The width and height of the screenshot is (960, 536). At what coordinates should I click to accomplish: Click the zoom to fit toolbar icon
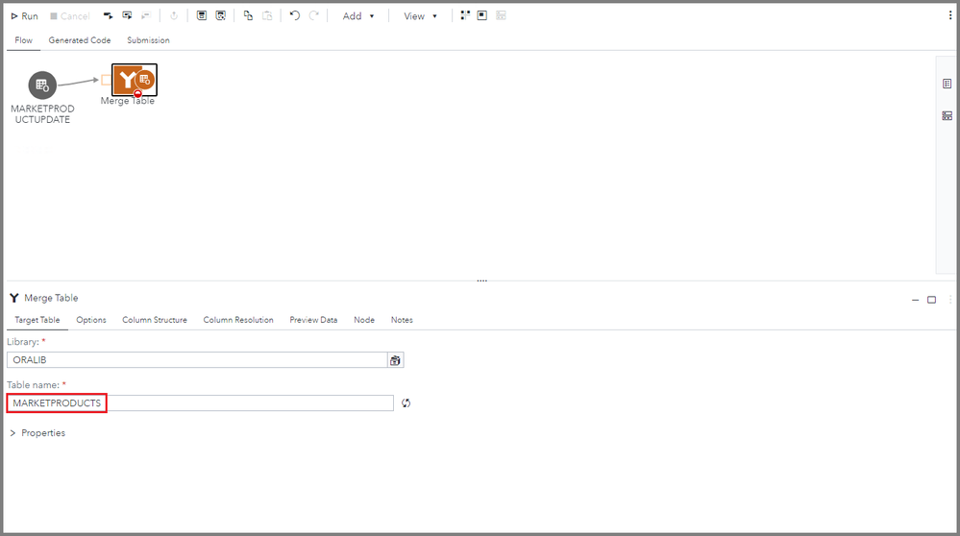(481, 15)
